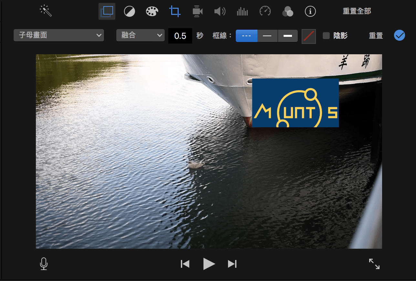416x281 pixels.
Task: Select the thin line border option
Action: coord(267,36)
